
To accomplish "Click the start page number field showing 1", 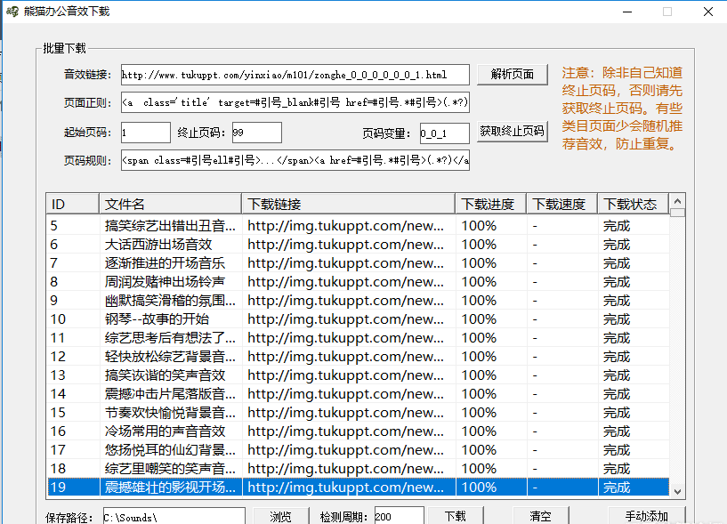I will click(x=144, y=132).
